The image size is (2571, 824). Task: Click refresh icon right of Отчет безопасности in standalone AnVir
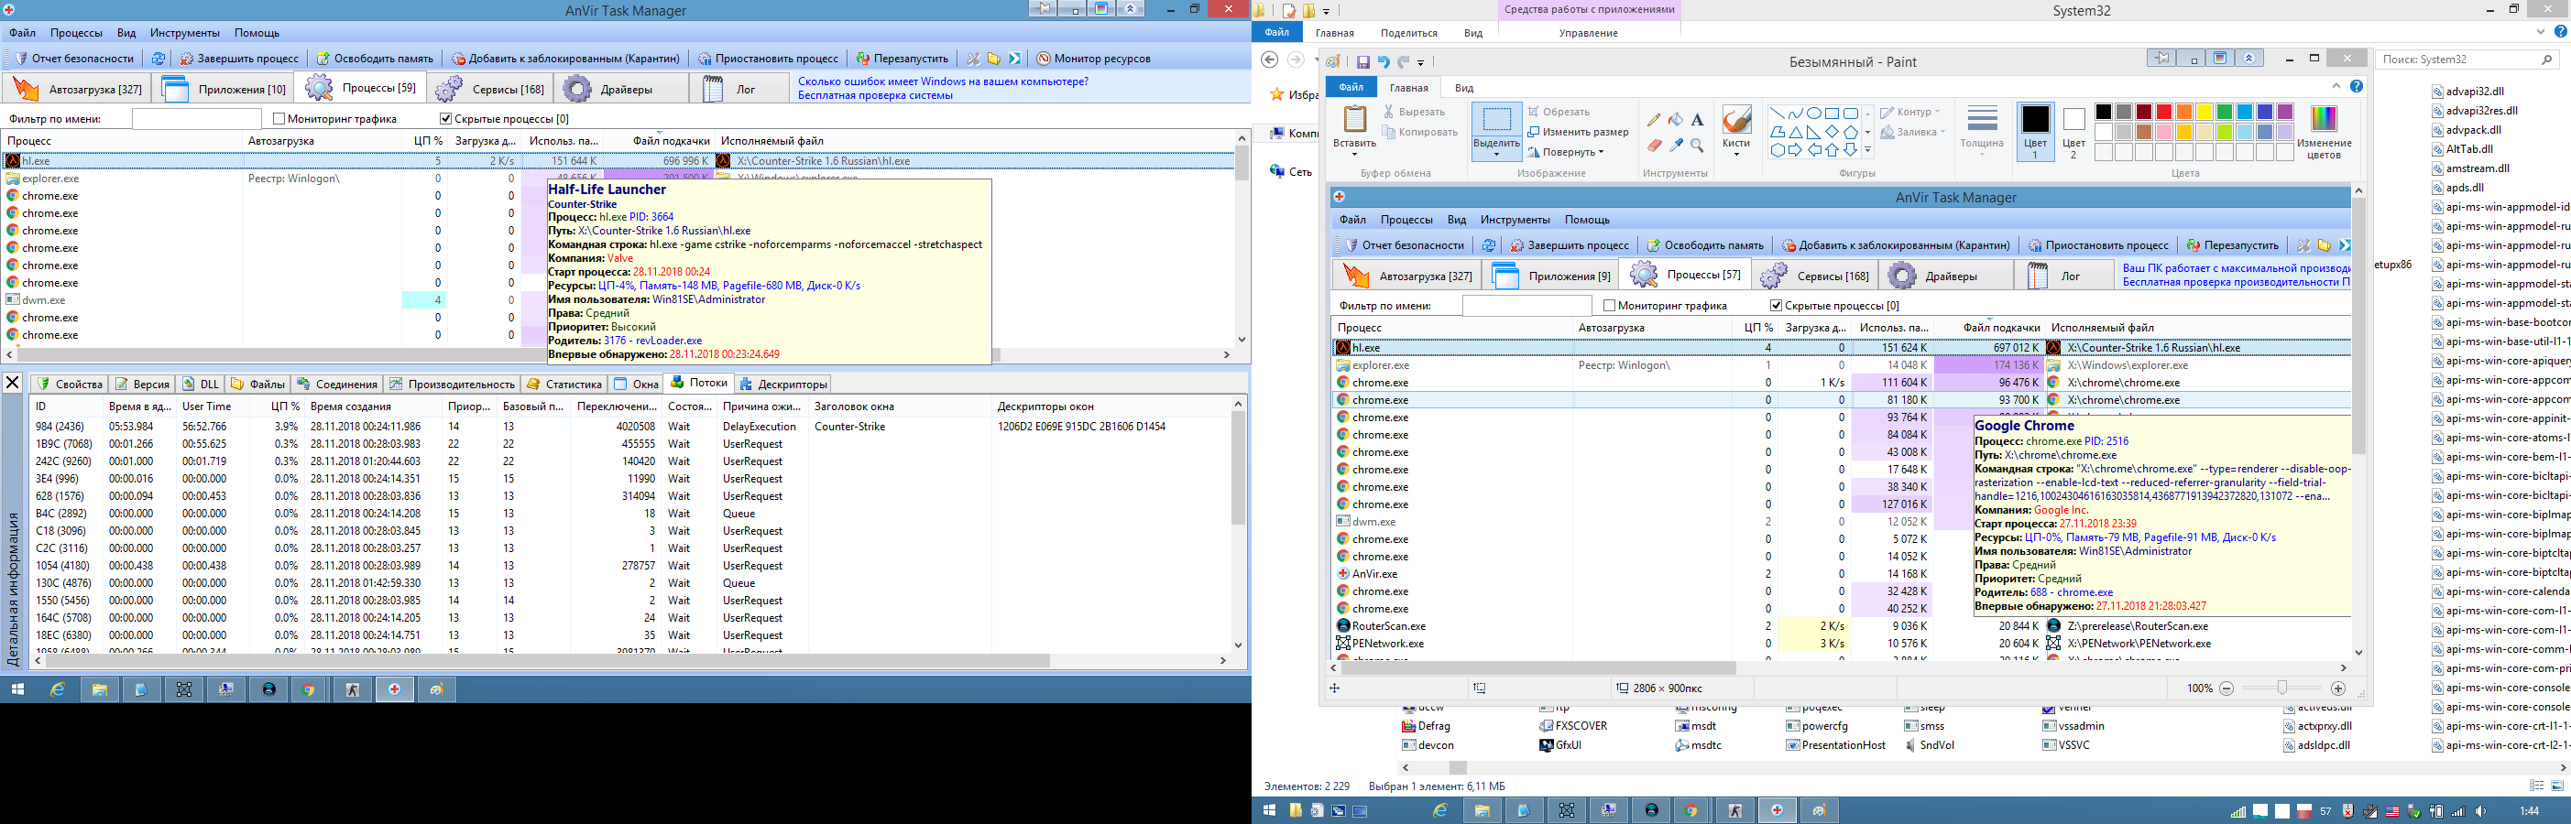[158, 59]
